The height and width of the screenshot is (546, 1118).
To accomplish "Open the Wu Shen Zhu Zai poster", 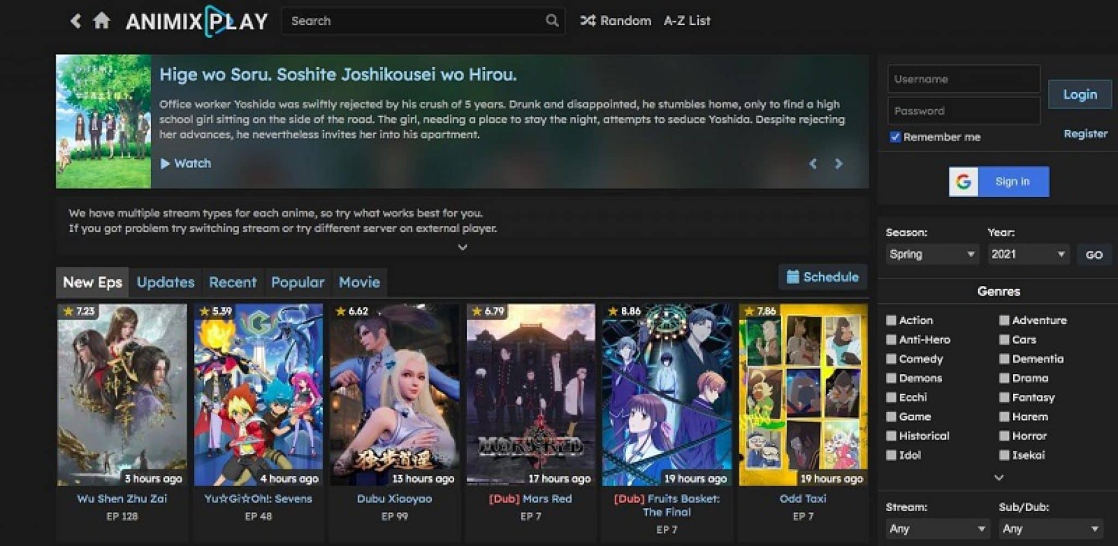I will (122, 395).
